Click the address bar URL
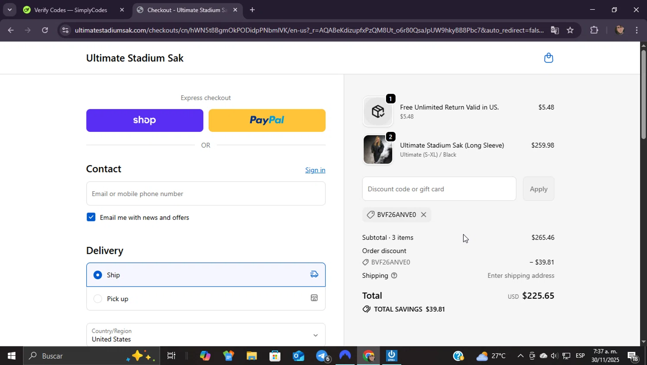647x365 pixels. (x=309, y=30)
